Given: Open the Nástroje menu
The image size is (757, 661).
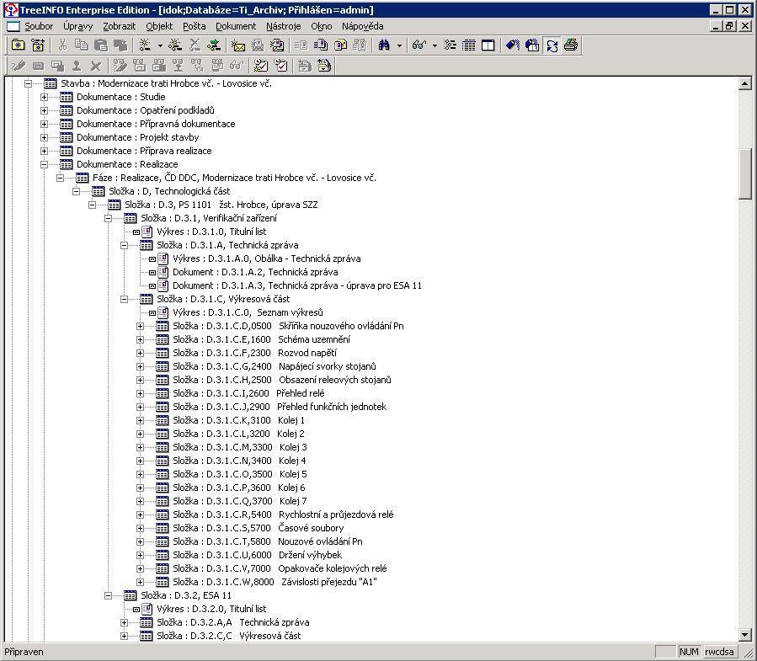Looking at the screenshot, I should click(284, 26).
